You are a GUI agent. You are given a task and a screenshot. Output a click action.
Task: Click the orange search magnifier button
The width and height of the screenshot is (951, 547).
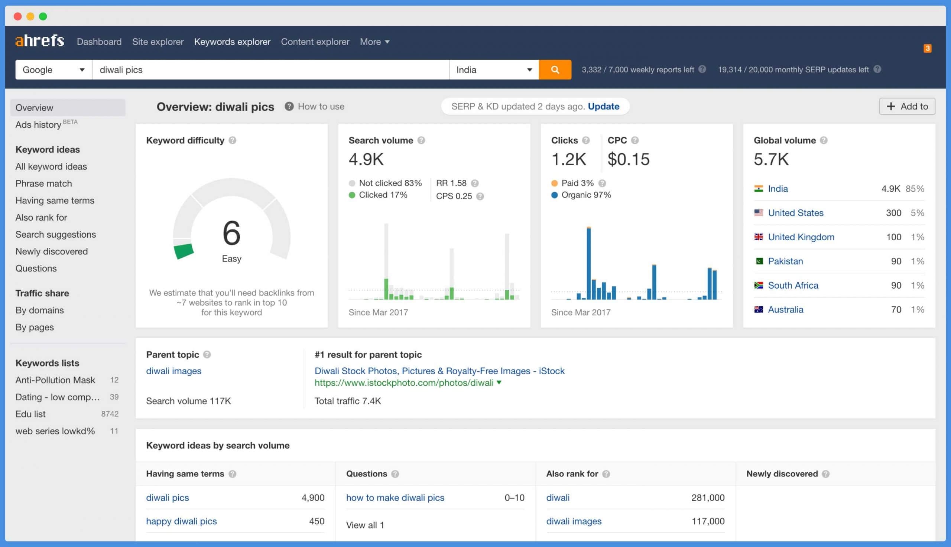[x=555, y=69]
